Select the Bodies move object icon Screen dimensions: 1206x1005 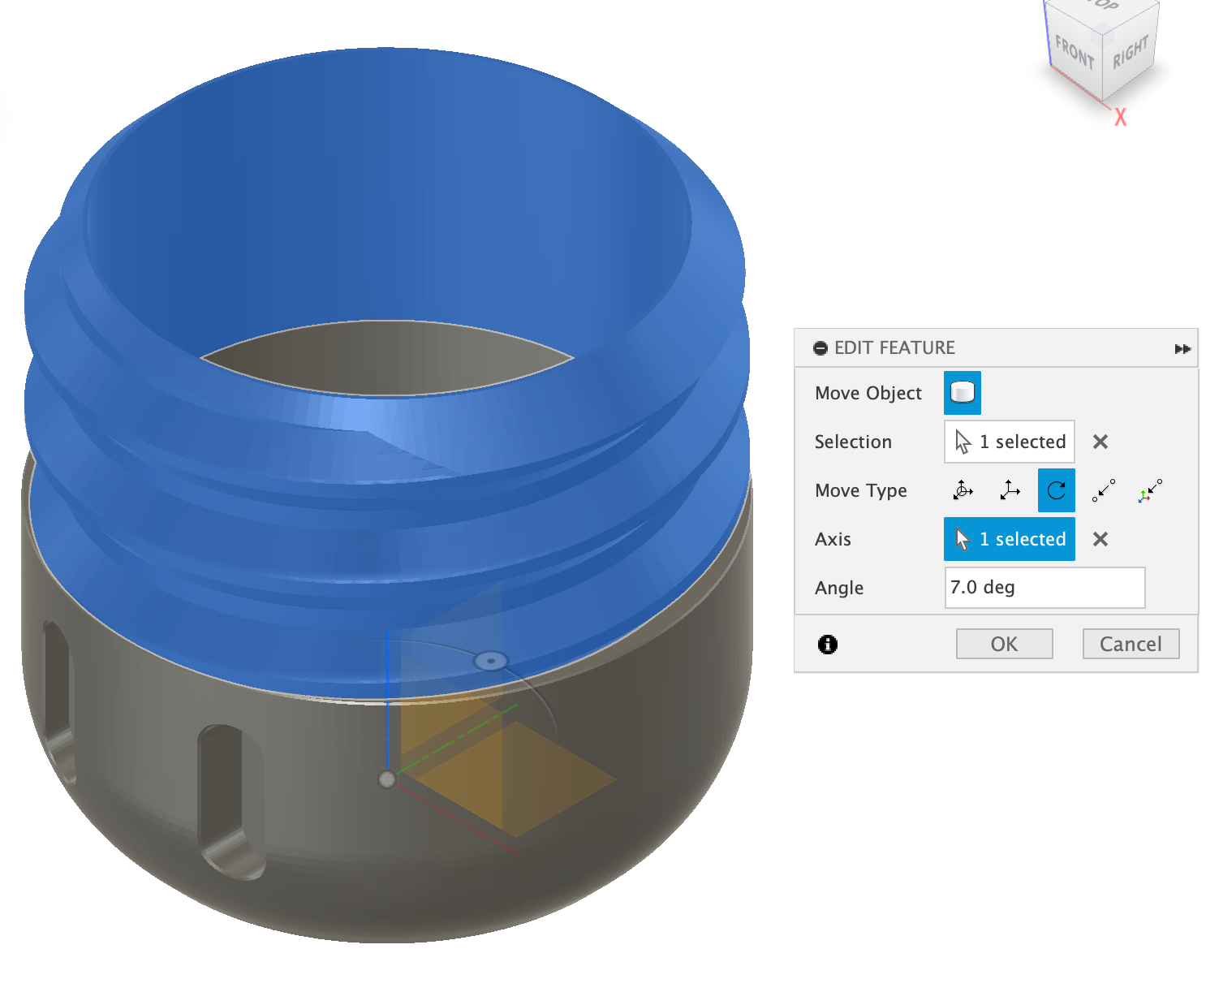(963, 393)
